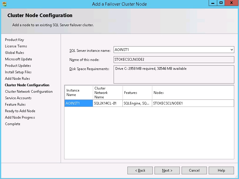Select Complete step in sidebar
The width and height of the screenshot is (239, 179).
click(12, 124)
